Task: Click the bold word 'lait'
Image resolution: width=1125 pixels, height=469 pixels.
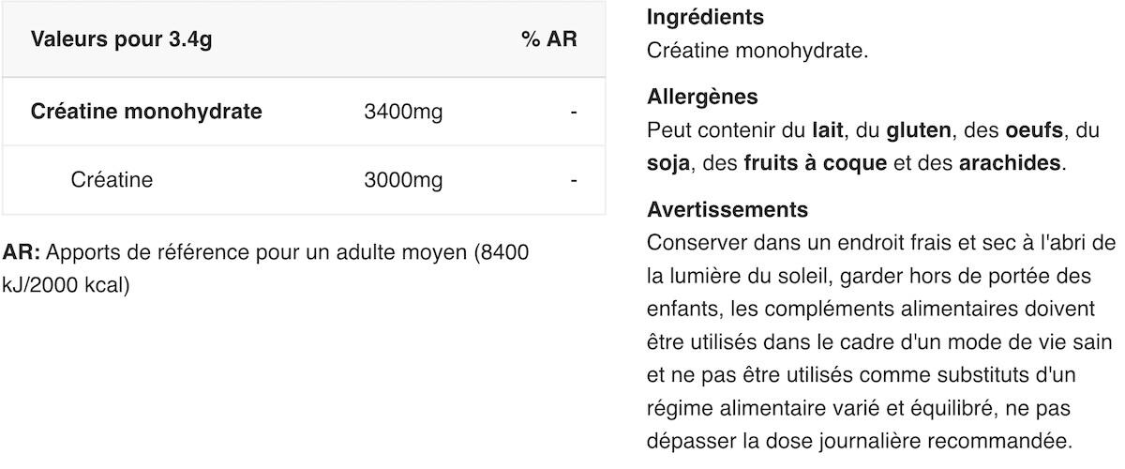Action: pyautogui.click(x=828, y=129)
